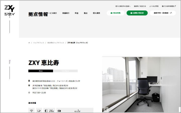Screen dimensions: 181x113
Task: Go to 東京都のシェアオフィス breadcrumb link
Action: [x=56, y=43]
